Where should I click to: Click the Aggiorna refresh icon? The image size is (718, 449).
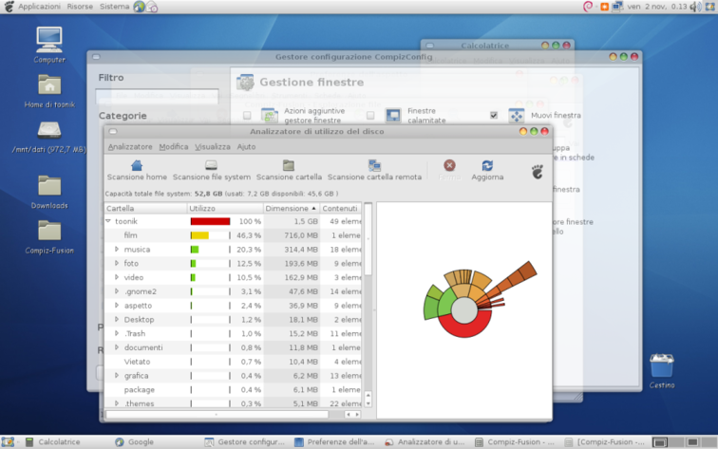point(487,165)
